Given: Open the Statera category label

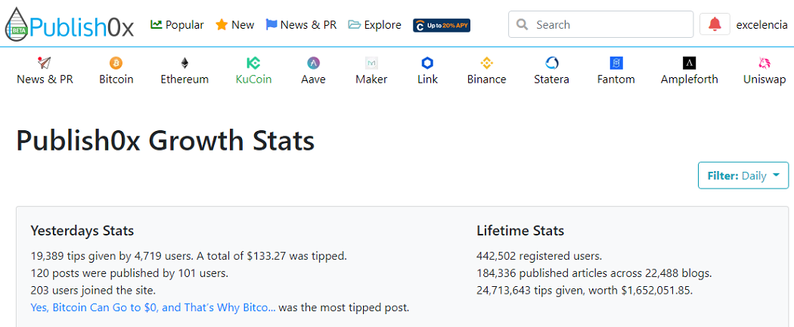Looking at the screenshot, I should click(551, 79).
